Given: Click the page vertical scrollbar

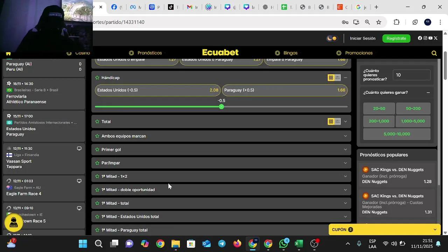Looking at the screenshot, I should click(x=445, y=65).
